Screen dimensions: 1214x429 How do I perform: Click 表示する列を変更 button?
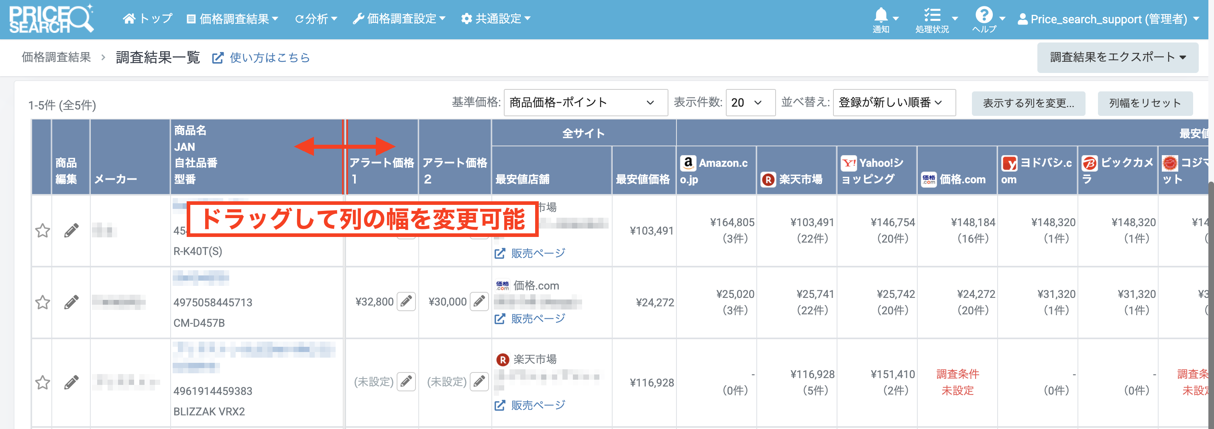[1028, 103]
